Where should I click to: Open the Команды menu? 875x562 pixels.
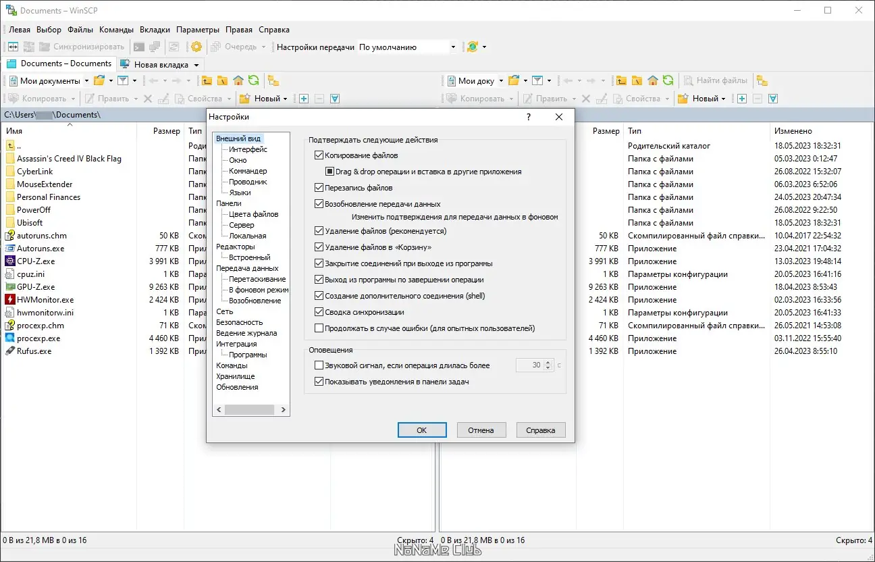(116, 30)
